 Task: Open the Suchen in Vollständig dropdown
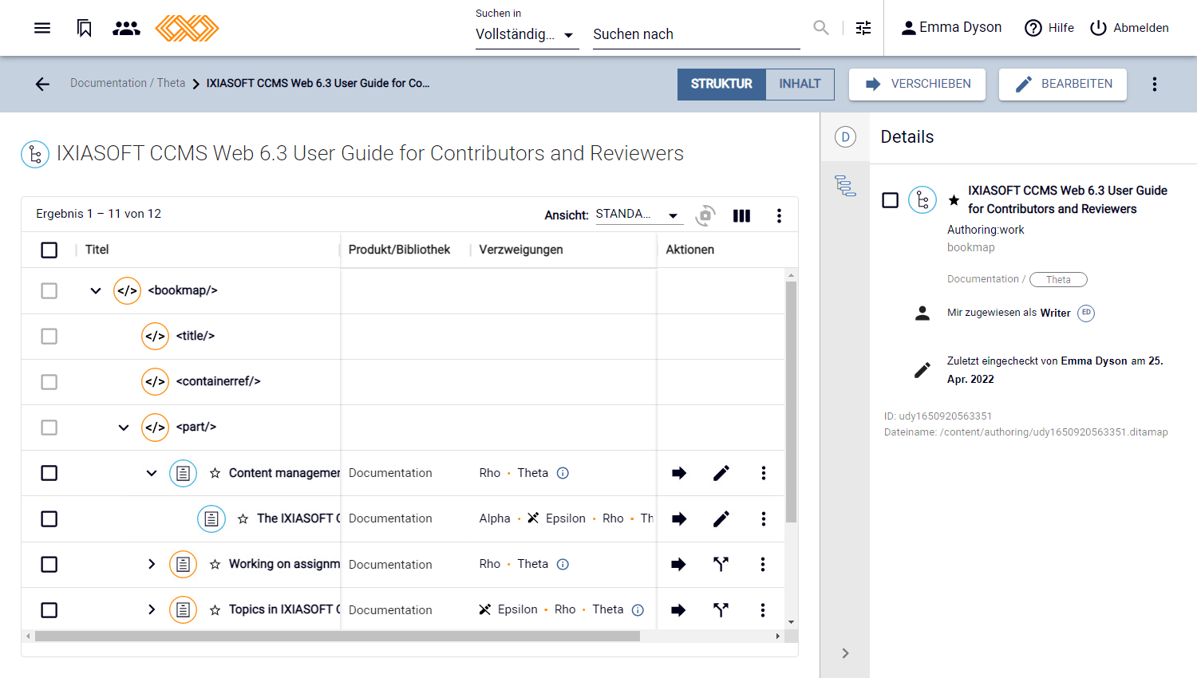(527, 34)
